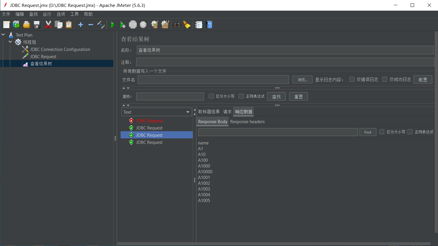Screen dimensions: 438x246
Task: Toggle 正则表达式 checkbox next to 查找 field
Action: click(241, 96)
